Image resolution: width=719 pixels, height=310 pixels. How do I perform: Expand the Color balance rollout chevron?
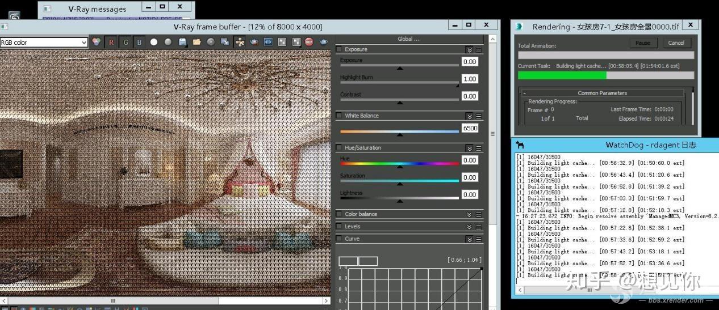point(470,214)
